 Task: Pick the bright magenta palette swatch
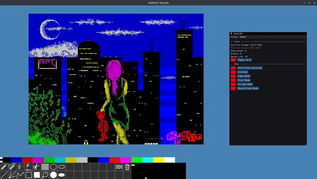[x=126, y=160]
